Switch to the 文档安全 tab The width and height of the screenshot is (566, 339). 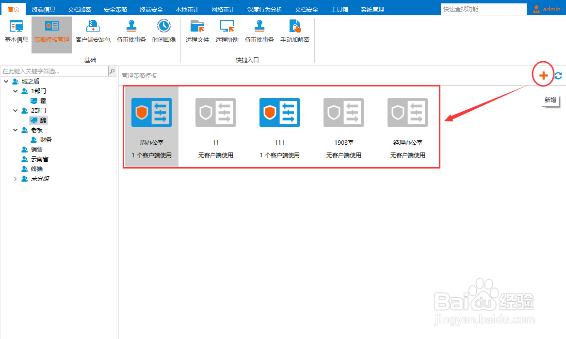(307, 9)
